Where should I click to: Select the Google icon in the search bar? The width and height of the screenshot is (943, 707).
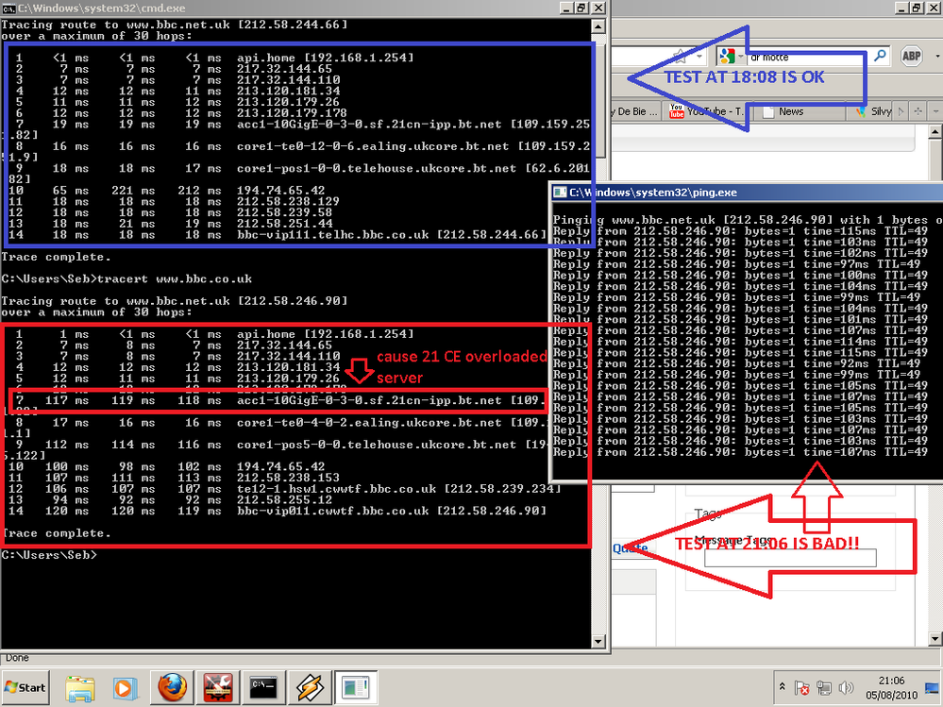pos(729,56)
